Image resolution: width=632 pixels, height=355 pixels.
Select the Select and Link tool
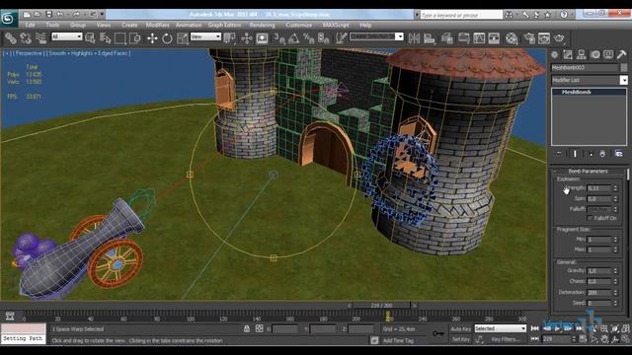tap(11, 38)
